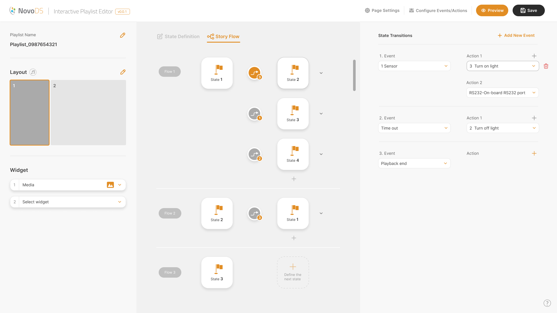Switch to the State Definition tab

click(x=178, y=37)
